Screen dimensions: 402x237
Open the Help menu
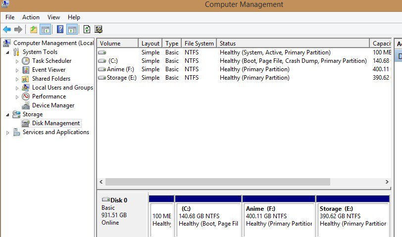(74, 17)
